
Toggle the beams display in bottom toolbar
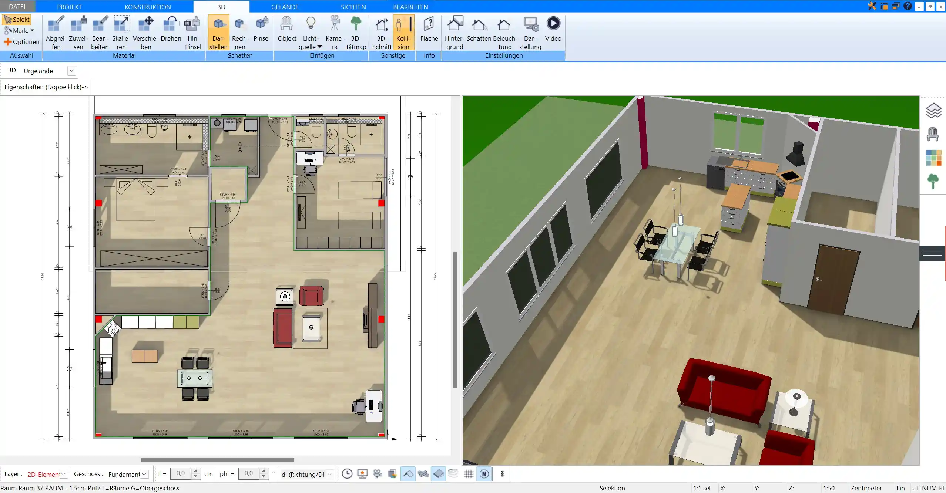423,474
